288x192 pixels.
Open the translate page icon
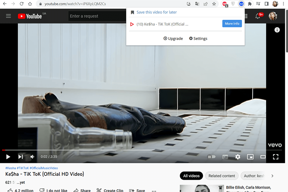(x=197, y=4)
